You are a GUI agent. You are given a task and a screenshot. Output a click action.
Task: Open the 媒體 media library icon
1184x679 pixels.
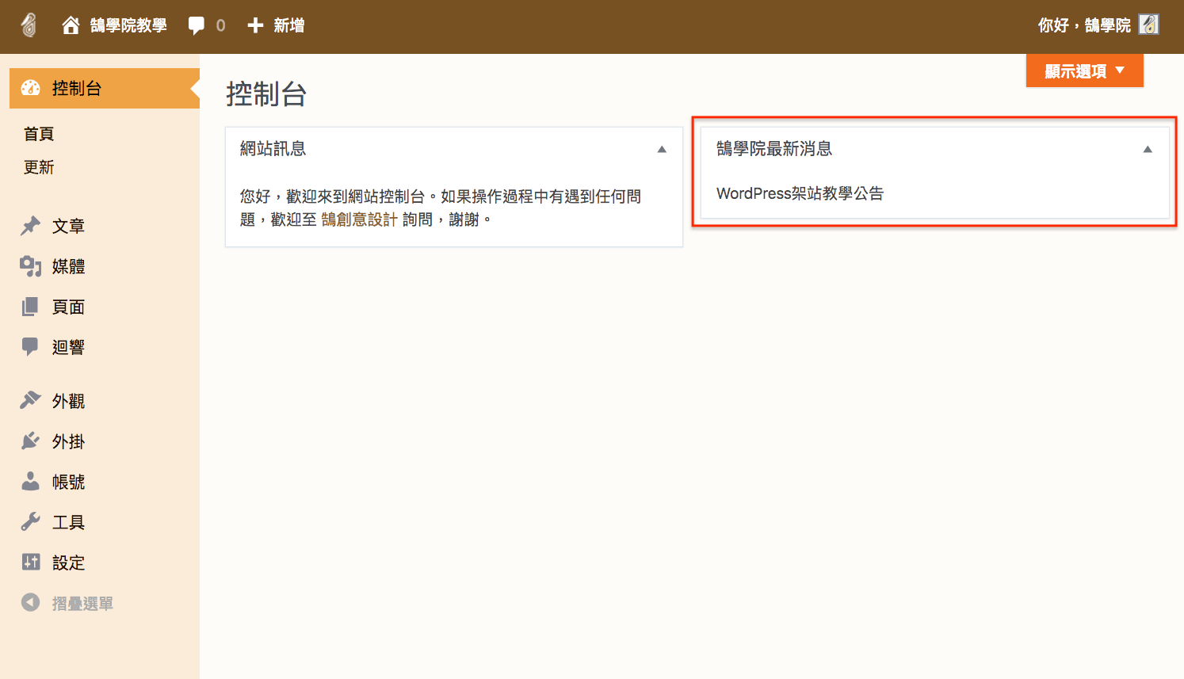pos(30,266)
